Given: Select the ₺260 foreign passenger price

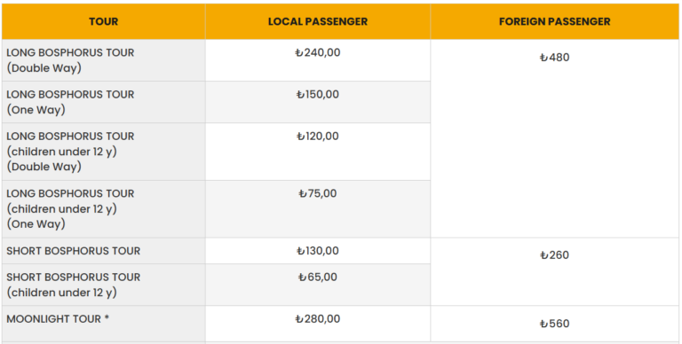Looking at the screenshot, I should pos(554,255).
